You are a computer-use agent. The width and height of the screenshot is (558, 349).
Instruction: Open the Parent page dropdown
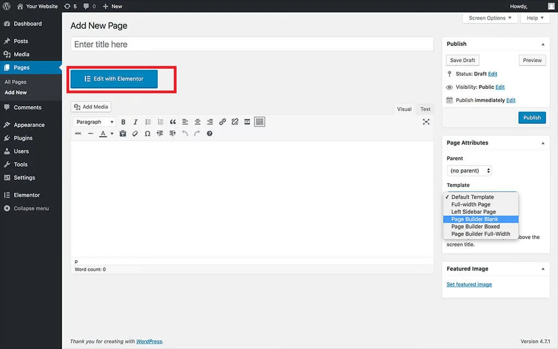469,171
